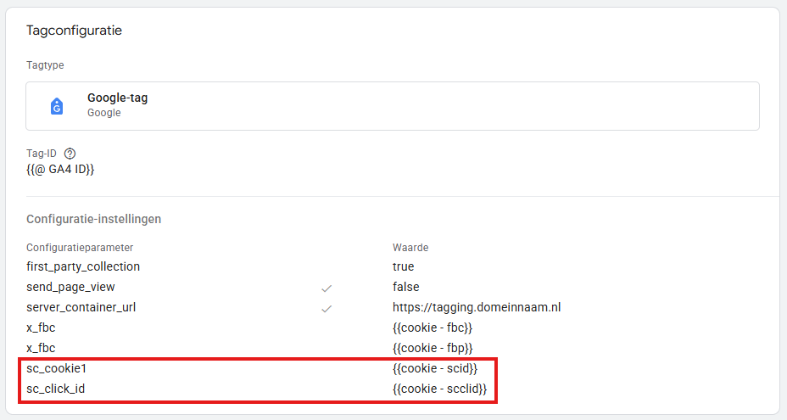This screenshot has width=787, height=420.
Task: Open the Tag-ID help question mark
Action: [x=70, y=154]
